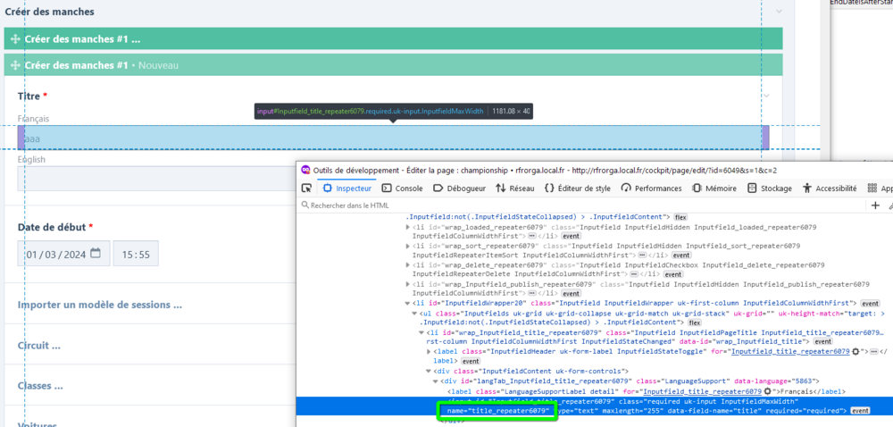Click the plus icon to add a node

875,205
